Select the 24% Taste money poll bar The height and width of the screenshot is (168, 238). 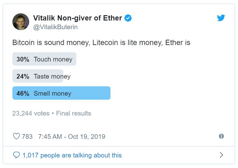pyautogui.click(x=42, y=76)
